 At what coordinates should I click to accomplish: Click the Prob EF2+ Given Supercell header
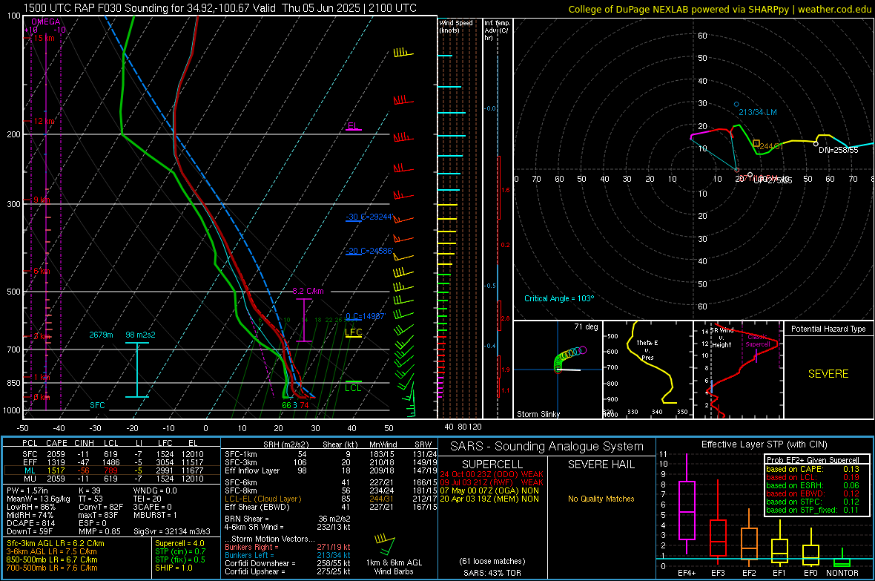click(813, 460)
